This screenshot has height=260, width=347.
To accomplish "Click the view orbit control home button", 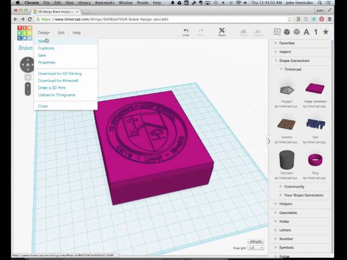I will click(x=28, y=65).
